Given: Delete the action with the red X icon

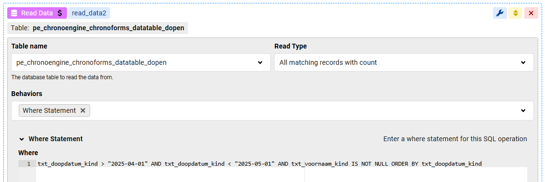Looking at the screenshot, I should [x=531, y=13].
